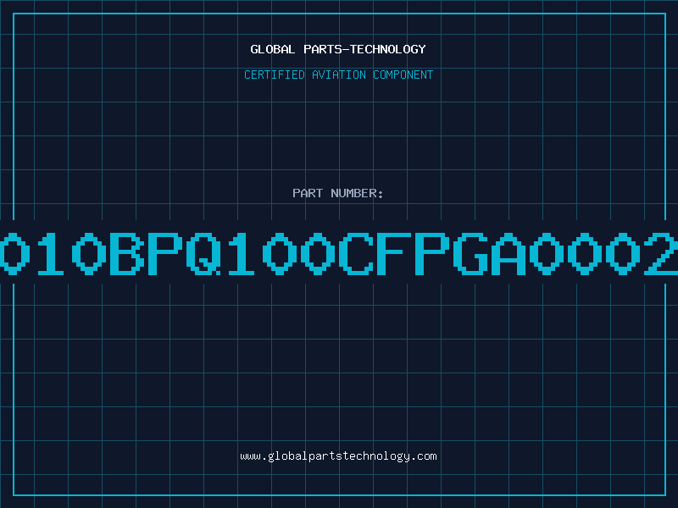This screenshot has height=508, width=678.
Task: Click the GLOBAL PARTS-TECHNOLOGY heading
Action: click(x=338, y=49)
